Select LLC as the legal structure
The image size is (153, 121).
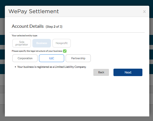52,58
